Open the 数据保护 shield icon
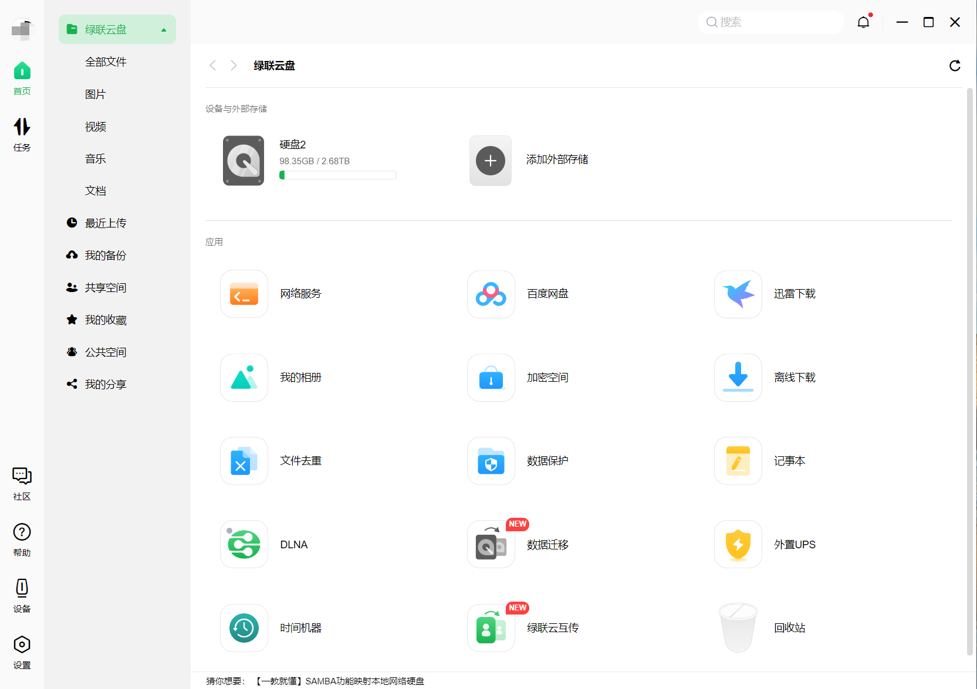The height and width of the screenshot is (689, 977). click(491, 461)
